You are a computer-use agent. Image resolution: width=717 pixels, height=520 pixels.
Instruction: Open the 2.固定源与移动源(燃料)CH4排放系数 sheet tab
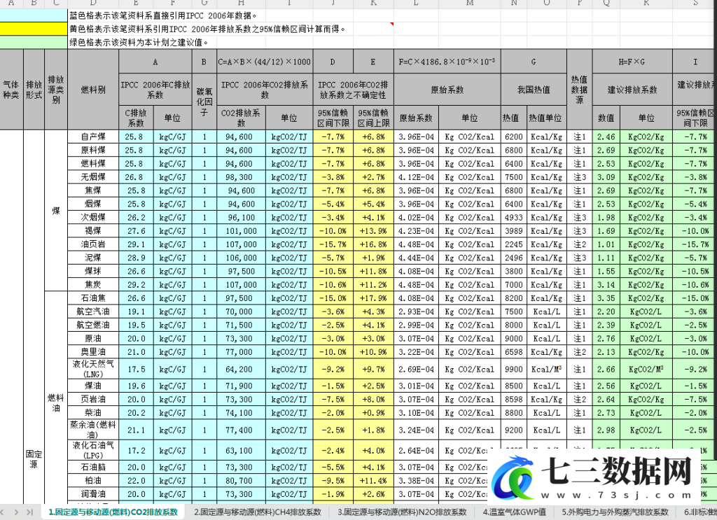click(258, 512)
